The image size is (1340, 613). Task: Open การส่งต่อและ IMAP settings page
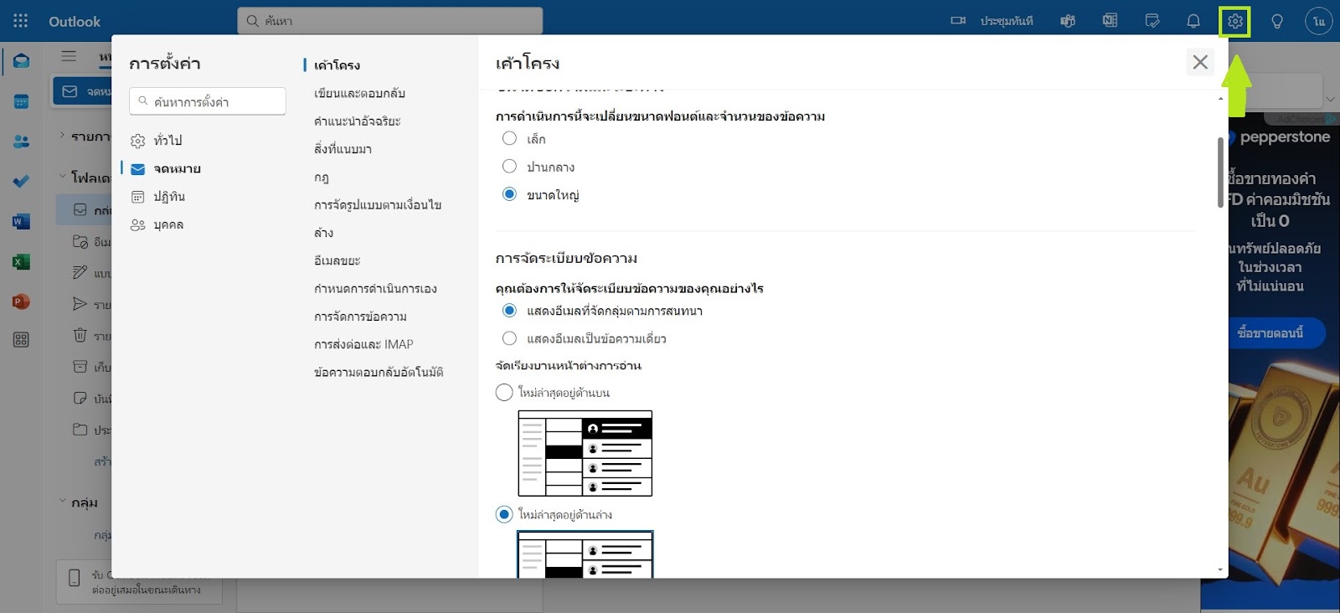(363, 344)
